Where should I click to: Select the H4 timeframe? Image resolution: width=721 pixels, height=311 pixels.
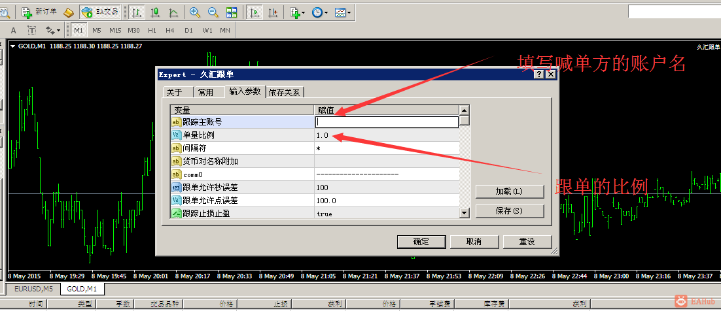(170, 31)
